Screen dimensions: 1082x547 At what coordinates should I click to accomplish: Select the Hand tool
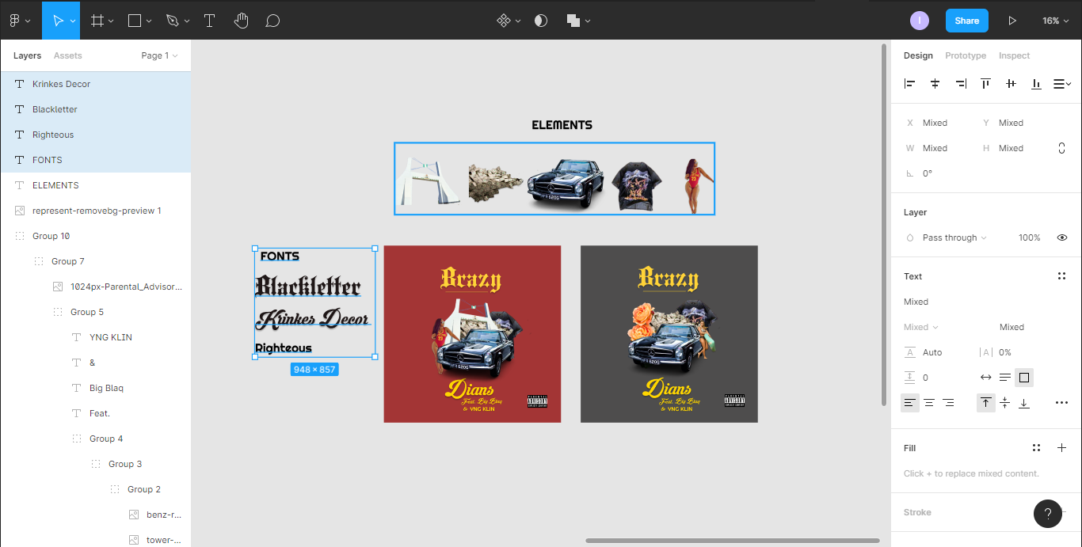click(x=242, y=21)
